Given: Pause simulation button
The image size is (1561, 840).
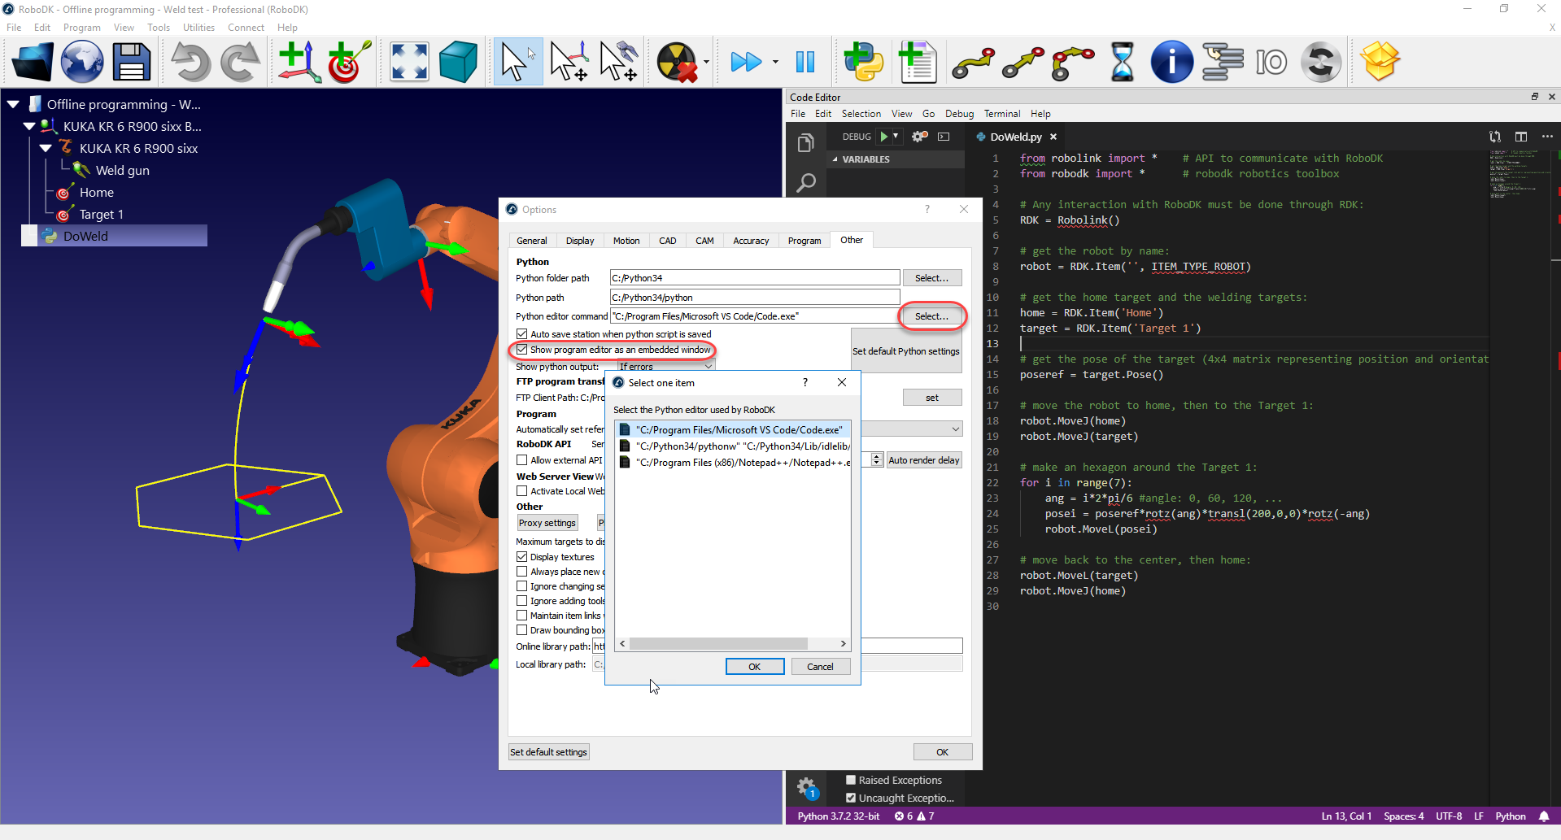Looking at the screenshot, I should pyautogui.click(x=805, y=62).
